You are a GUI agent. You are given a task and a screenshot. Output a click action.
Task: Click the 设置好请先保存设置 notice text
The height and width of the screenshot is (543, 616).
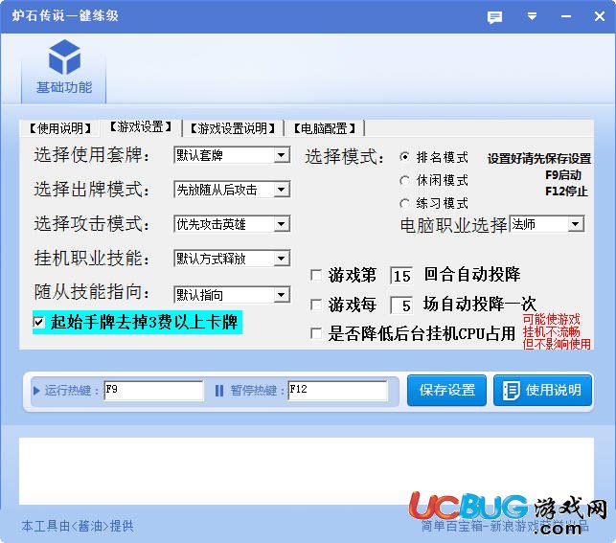(x=539, y=159)
